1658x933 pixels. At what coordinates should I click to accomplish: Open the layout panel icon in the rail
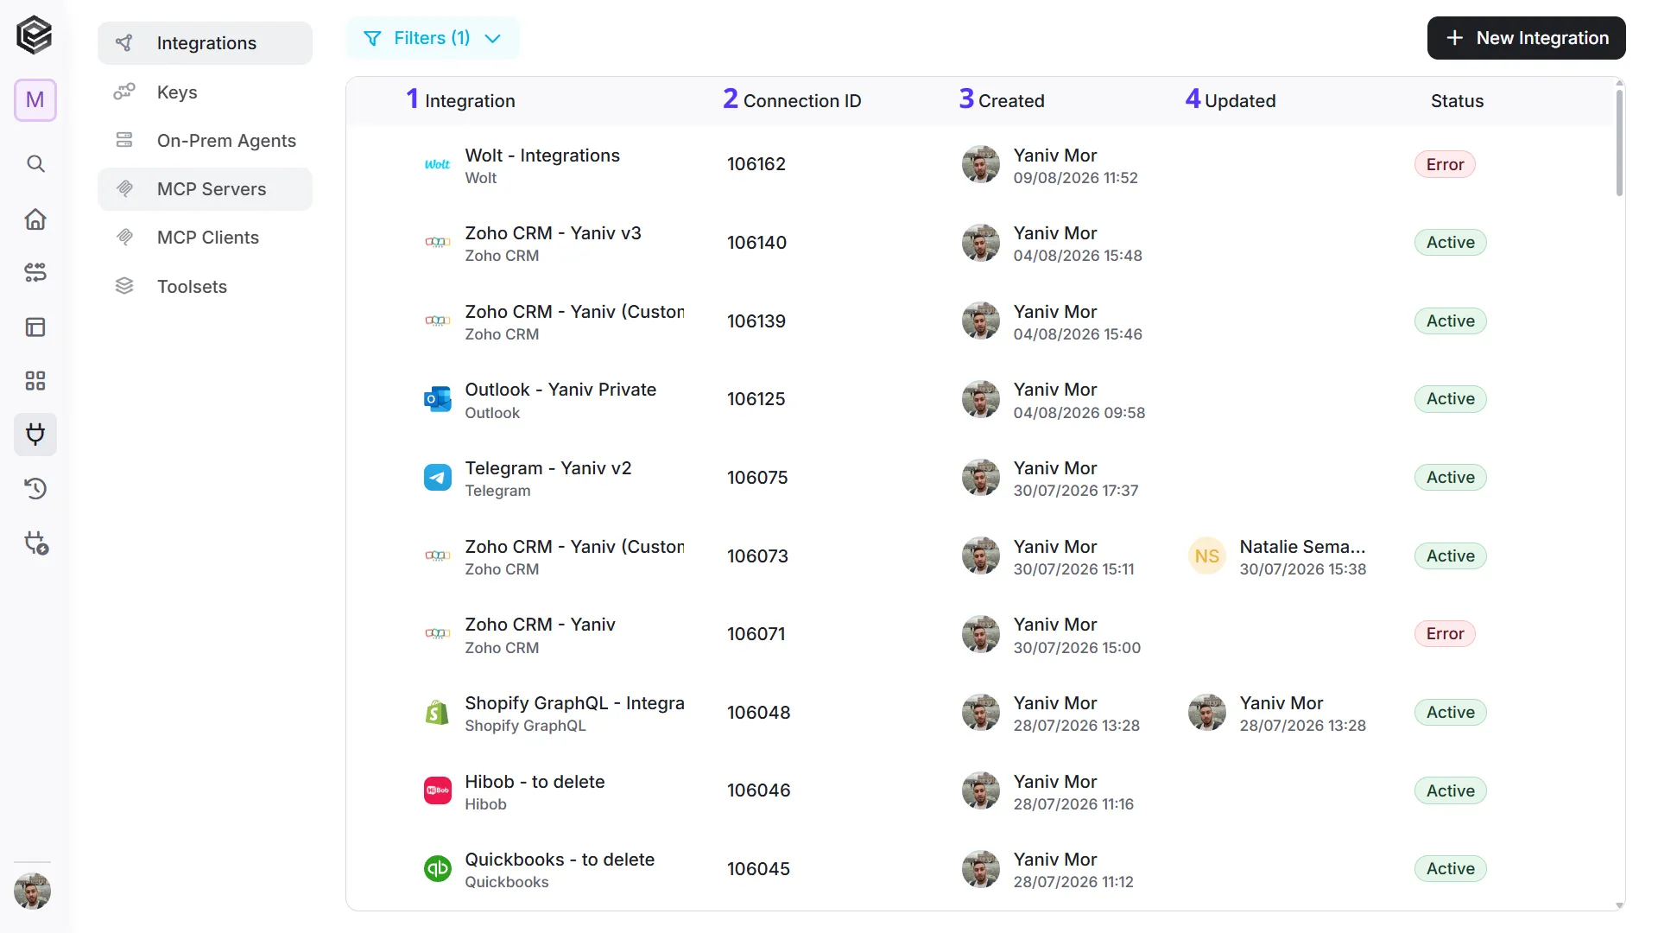(x=35, y=327)
